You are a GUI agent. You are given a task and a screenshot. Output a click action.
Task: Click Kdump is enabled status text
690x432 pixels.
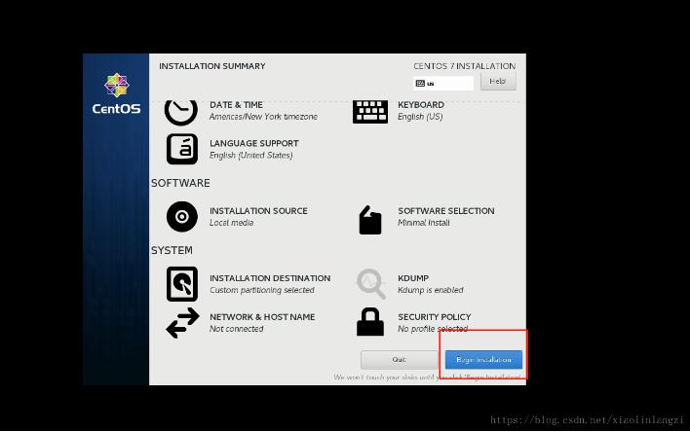click(431, 290)
